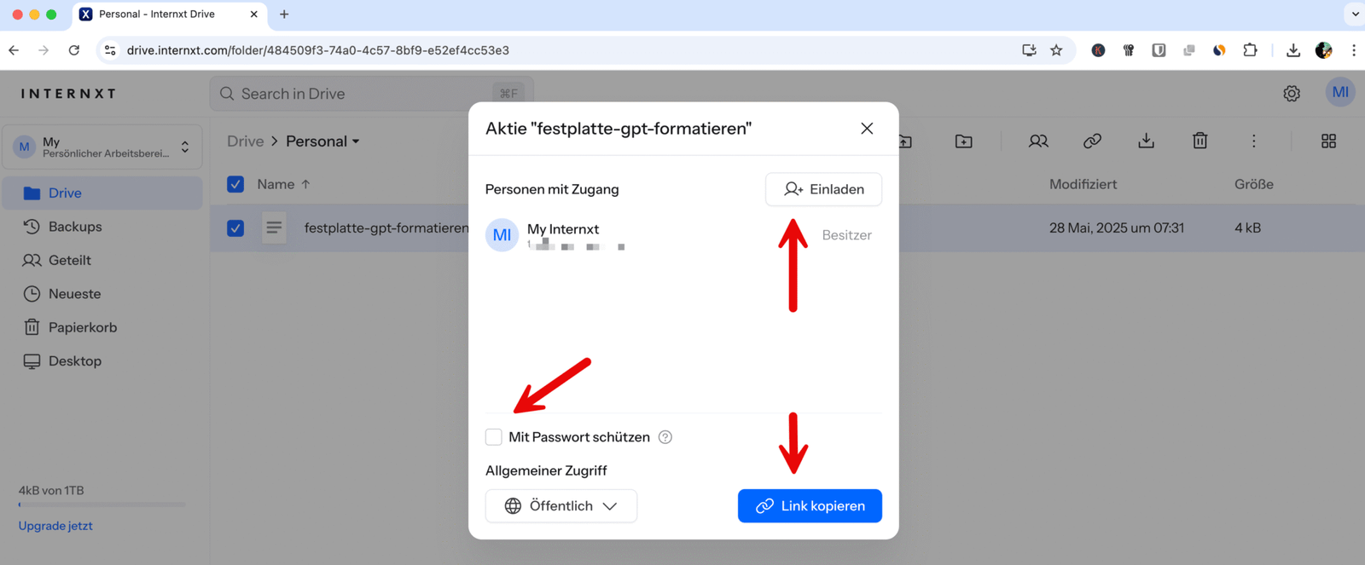This screenshot has width=1365, height=565.
Task: Open the password protection help icon
Action: [x=665, y=437]
